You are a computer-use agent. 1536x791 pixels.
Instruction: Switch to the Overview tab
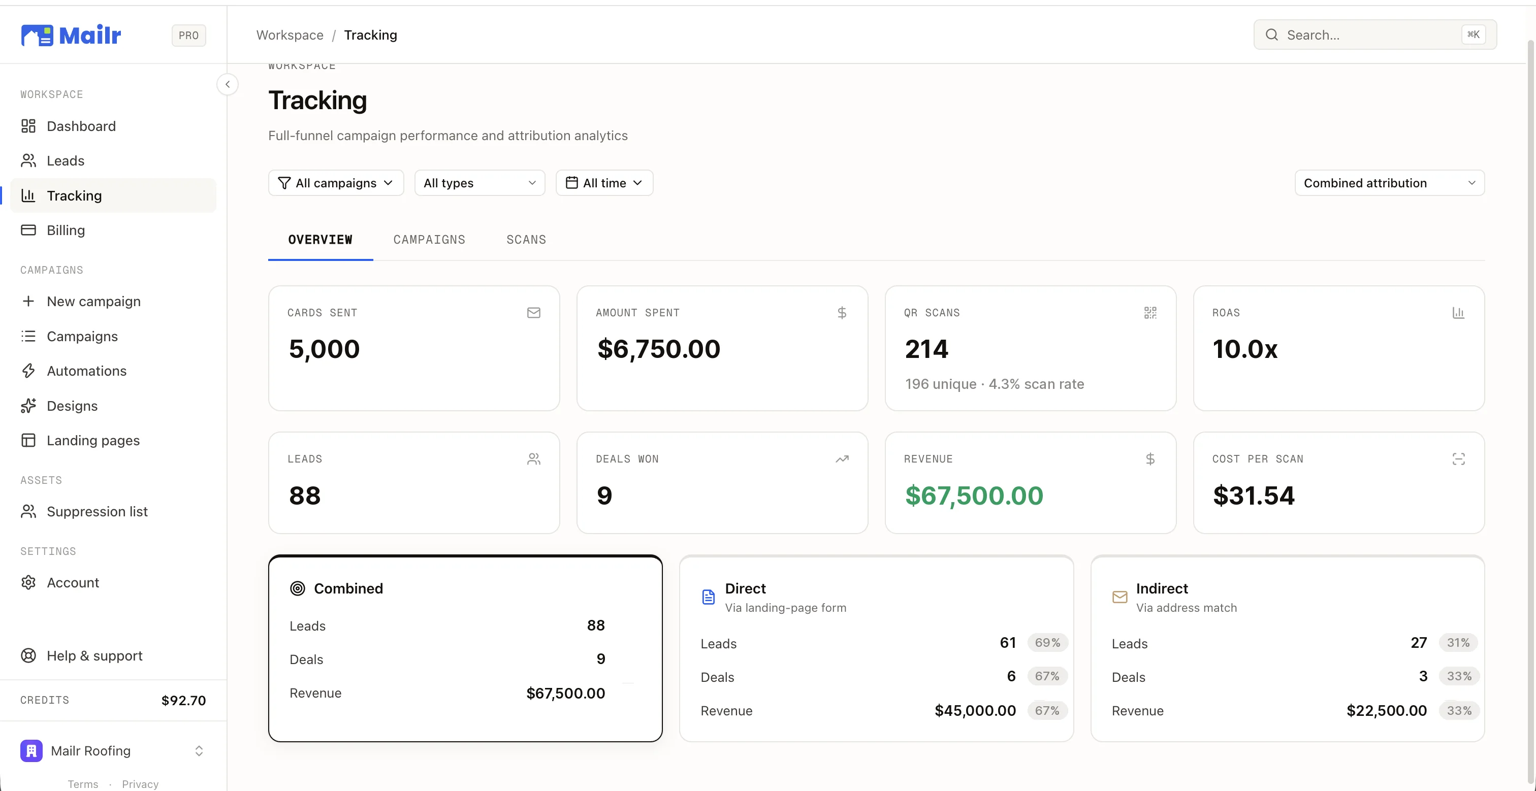[x=320, y=240]
